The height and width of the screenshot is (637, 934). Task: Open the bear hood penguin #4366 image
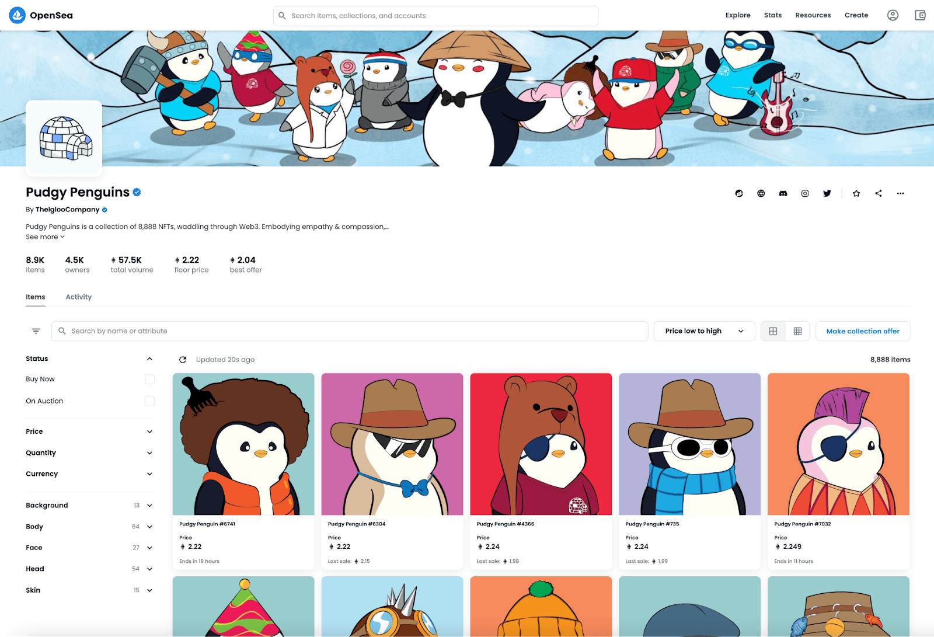click(x=541, y=444)
